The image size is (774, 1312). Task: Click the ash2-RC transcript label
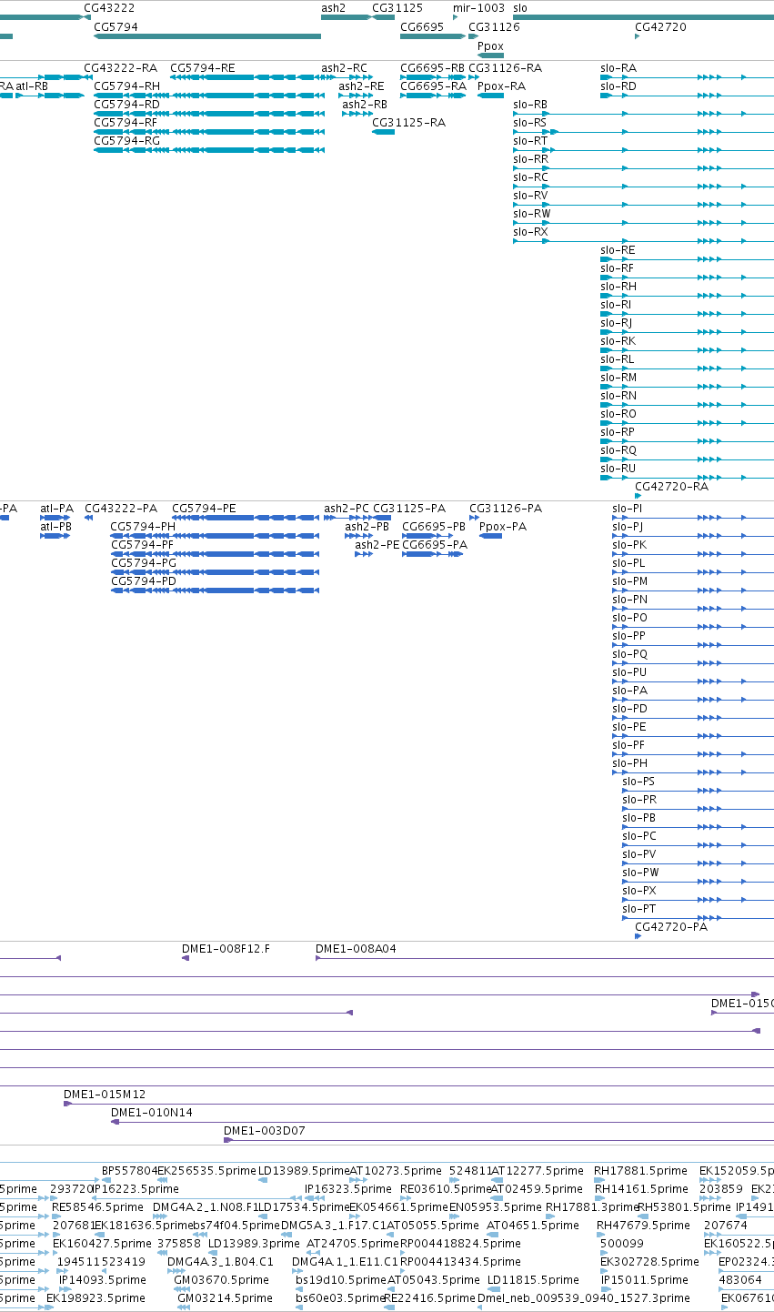(345, 68)
